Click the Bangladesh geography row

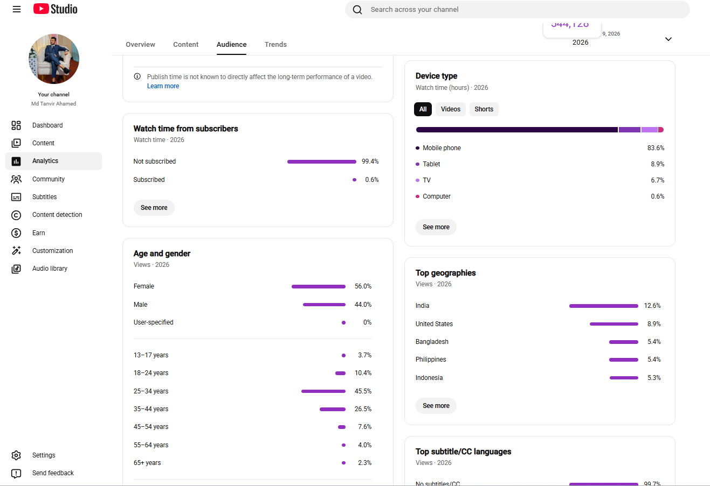tap(538, 342)
